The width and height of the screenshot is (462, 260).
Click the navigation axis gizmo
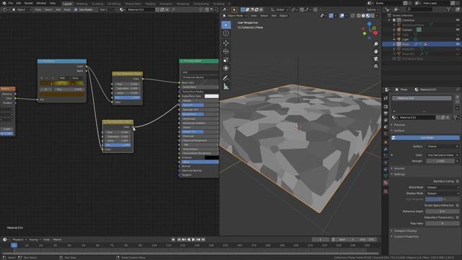(370, 30)
